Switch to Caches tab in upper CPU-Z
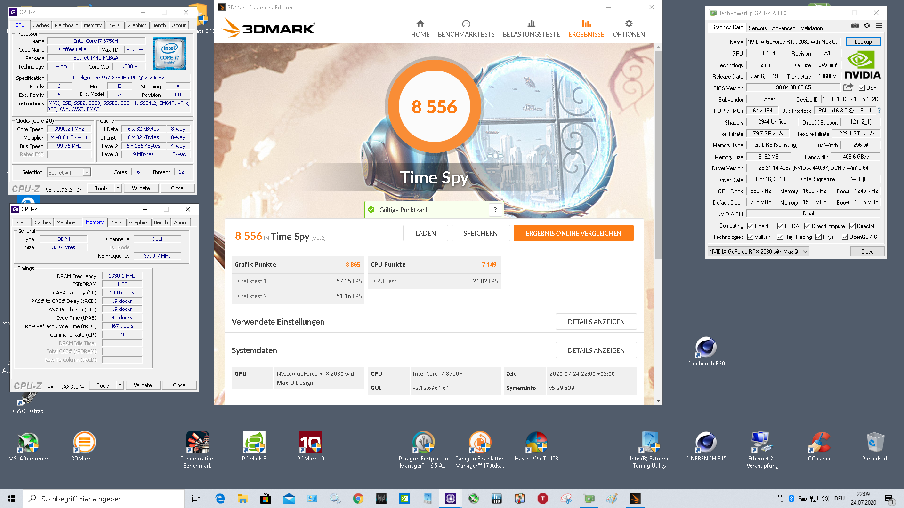 (x=41, y=25)
